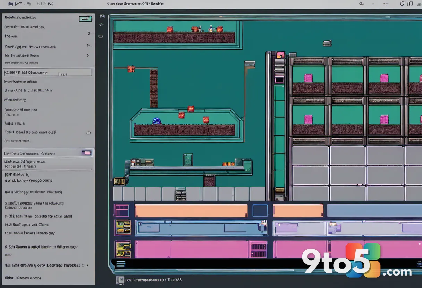Toggle the pink switch on the highlighted sidebar row
Viewport: 422px width, 288px height.
pyautogui.click(x=86, y=153)
